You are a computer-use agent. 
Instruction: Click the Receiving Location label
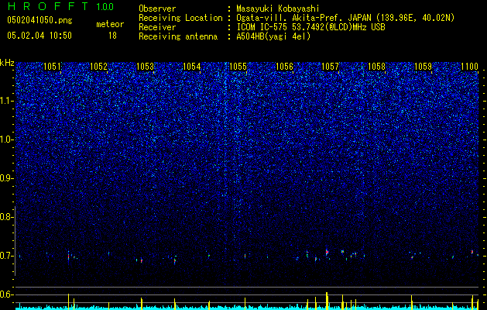[180, 18]
